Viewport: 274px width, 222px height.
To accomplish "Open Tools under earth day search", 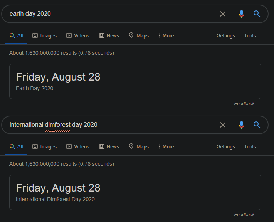I will tap(250, 36).
